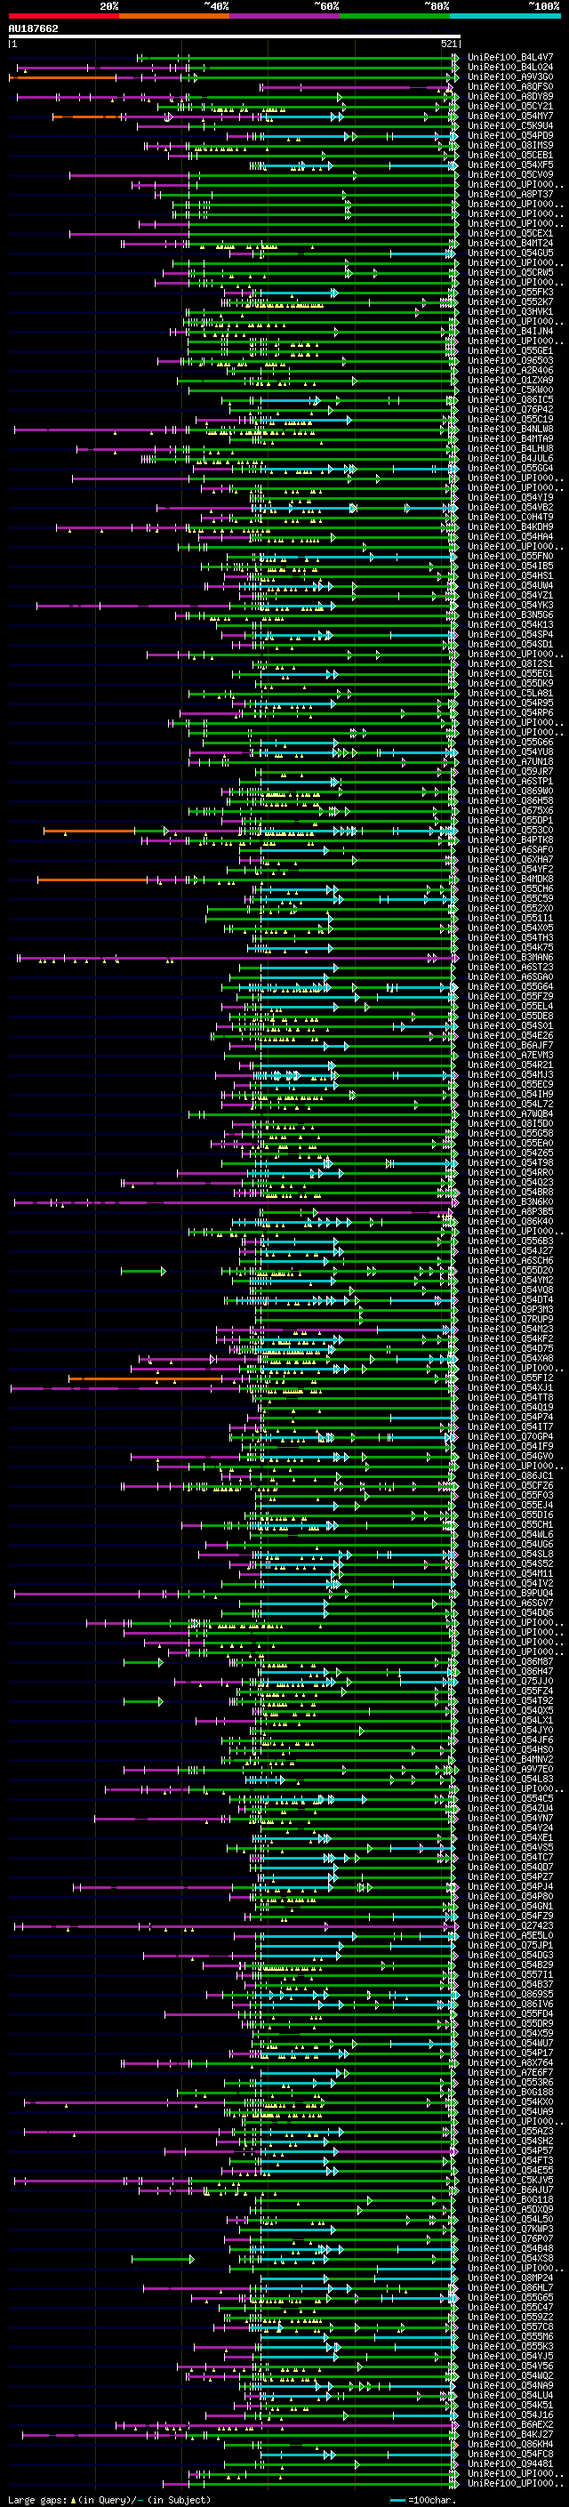Open subject UniRef100_Q552K7
The width and height of the screenshot is (569, 2507).
pos(510,301)
